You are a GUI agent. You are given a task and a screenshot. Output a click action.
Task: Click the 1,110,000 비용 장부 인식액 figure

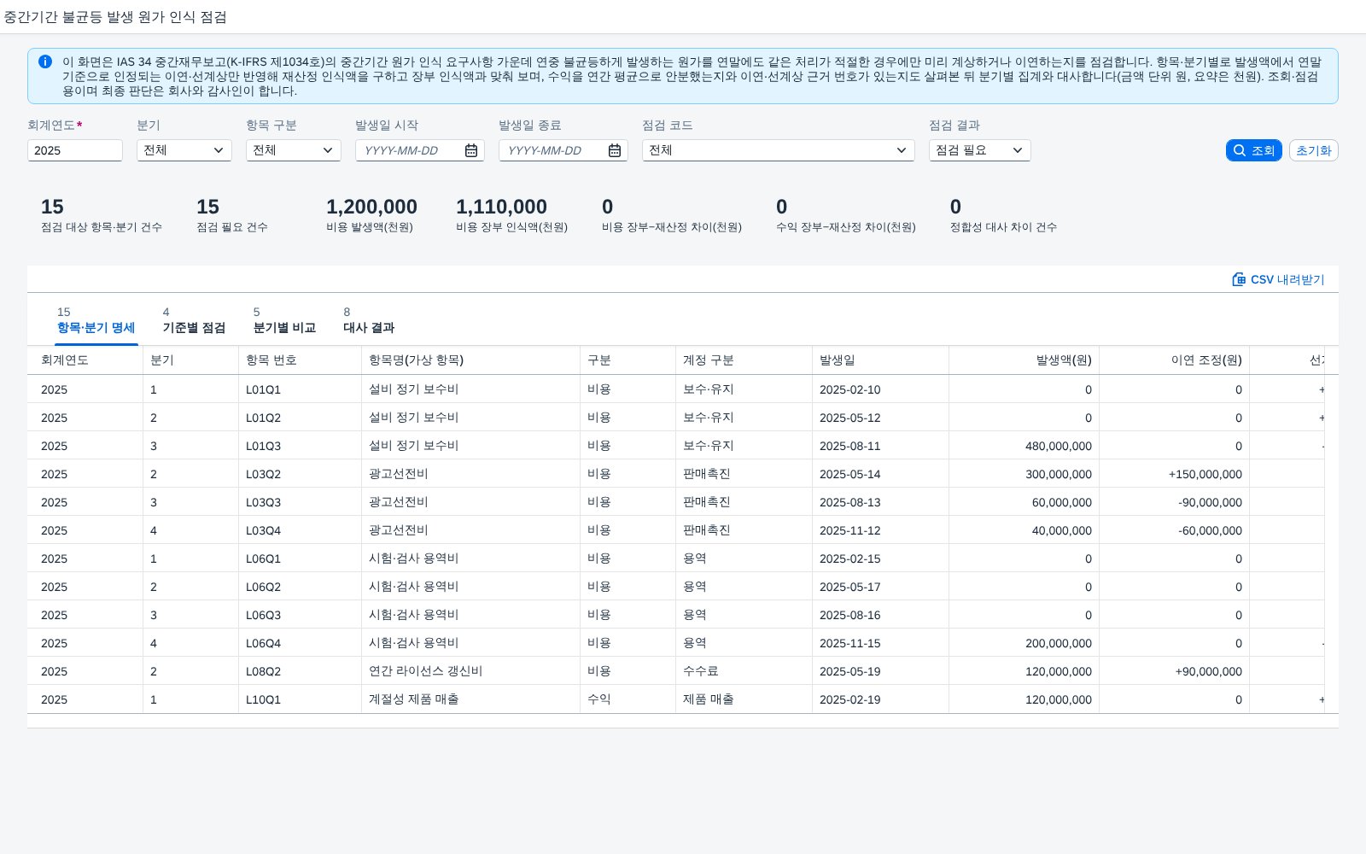501,207
